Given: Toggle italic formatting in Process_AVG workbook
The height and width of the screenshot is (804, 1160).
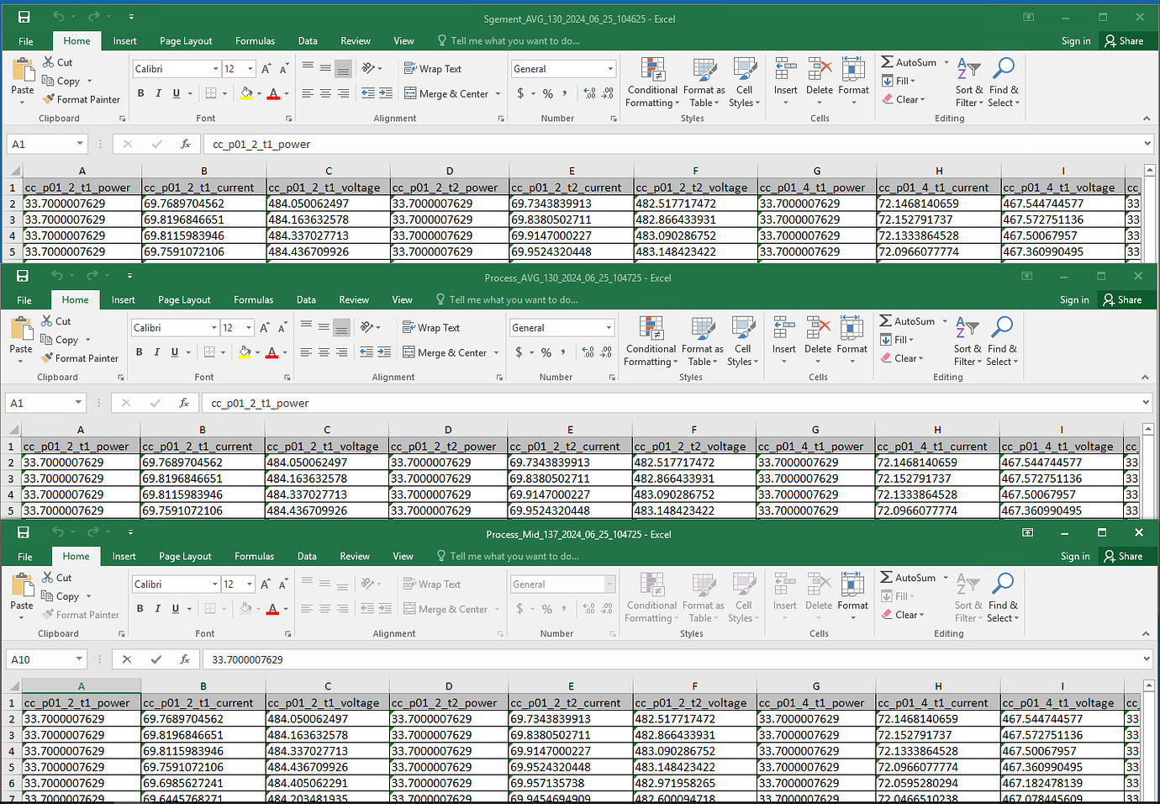Looking at the screenshot, I should tap(158, 352).
